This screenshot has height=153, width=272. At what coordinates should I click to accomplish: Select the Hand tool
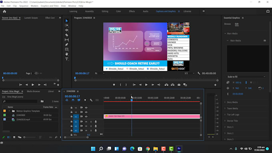(67, 54)
